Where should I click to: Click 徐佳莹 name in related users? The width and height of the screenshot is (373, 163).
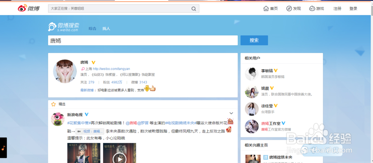(x=267, y=106)
